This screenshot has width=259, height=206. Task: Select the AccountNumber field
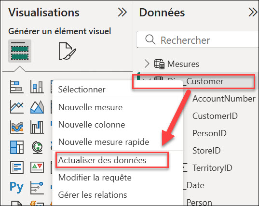pyautogui.click(x=224, y=99)
